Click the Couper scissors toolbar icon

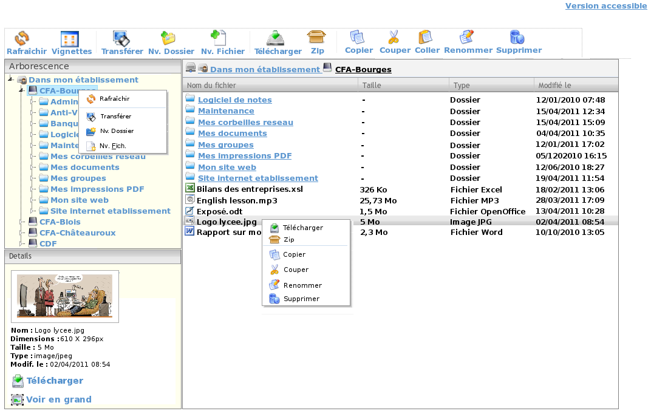pos(394,38)
